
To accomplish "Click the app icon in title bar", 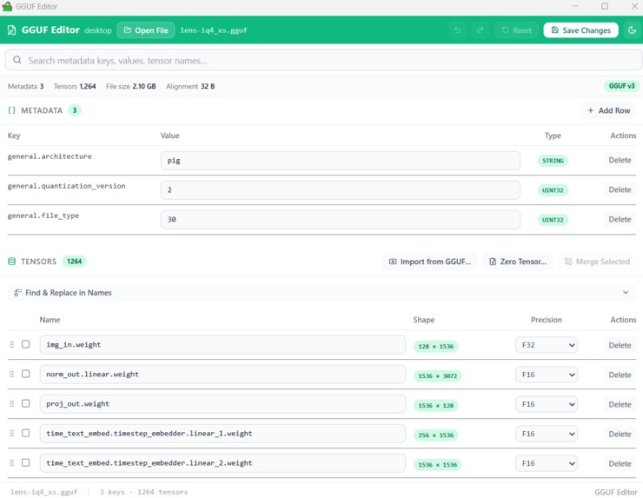I will 7,6.
